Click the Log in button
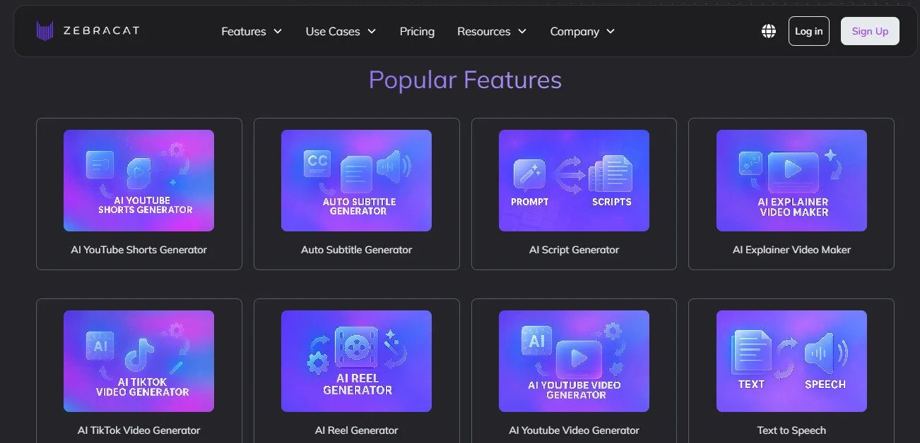The image size is (920, 443). click(808, 31)
